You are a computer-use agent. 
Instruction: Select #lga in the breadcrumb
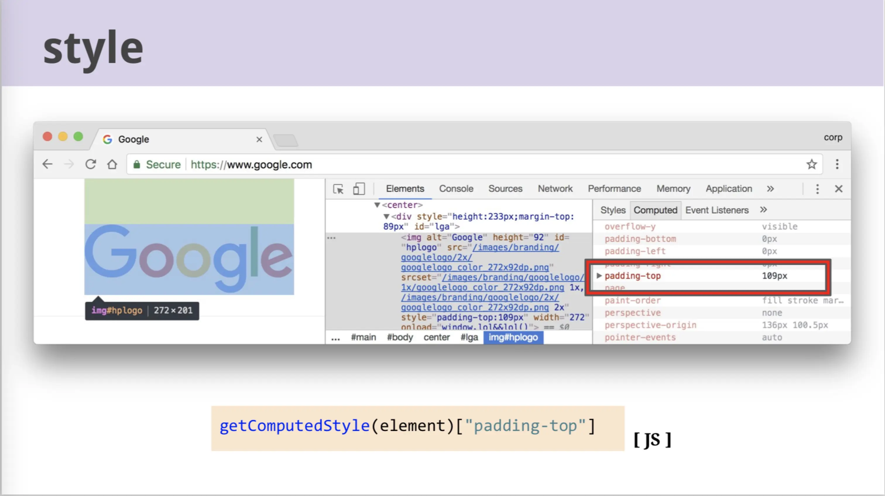469,338
